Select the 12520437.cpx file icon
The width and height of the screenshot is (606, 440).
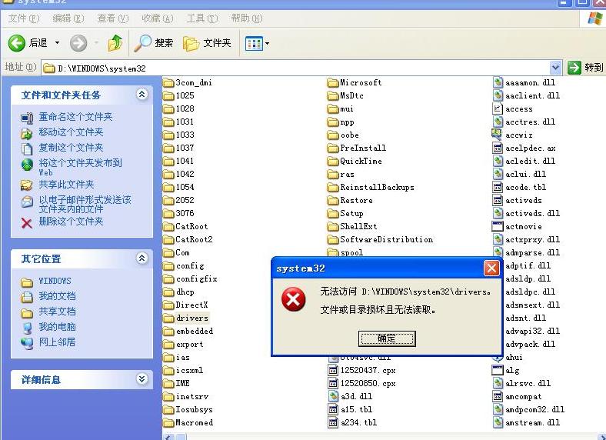(x=333, y=371)
